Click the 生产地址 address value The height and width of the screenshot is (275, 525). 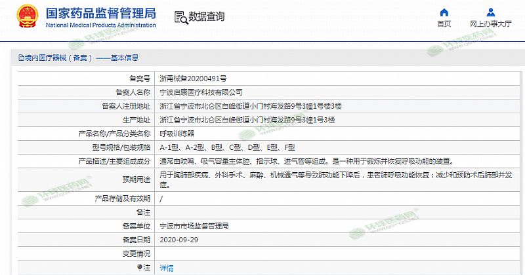[x=247, y=120]
